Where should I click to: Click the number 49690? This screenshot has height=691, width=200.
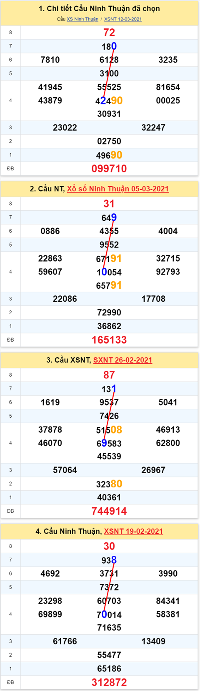click(109, 155)
